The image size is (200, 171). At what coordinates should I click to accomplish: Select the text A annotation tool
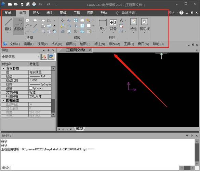pos(121,20)
